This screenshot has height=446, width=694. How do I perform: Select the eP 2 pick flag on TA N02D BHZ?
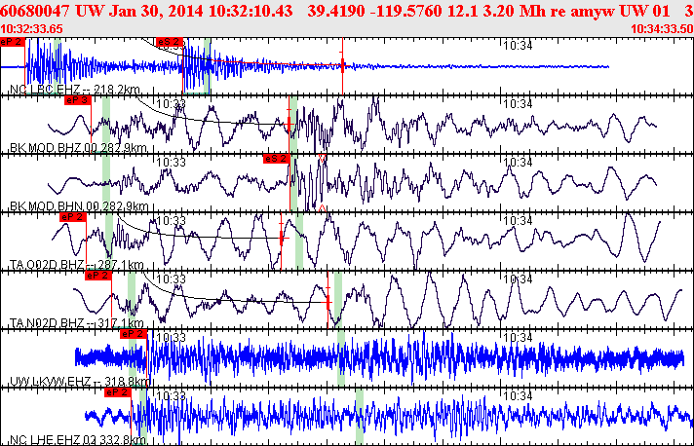click(98, 276)
